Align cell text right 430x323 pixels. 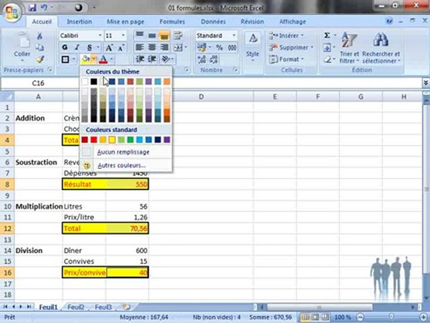pos(164,47)
